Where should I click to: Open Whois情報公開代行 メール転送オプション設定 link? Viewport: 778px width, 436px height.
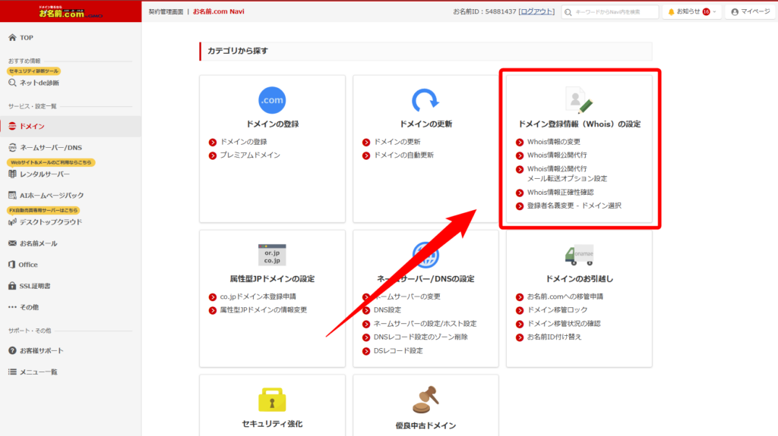[567, 174]
